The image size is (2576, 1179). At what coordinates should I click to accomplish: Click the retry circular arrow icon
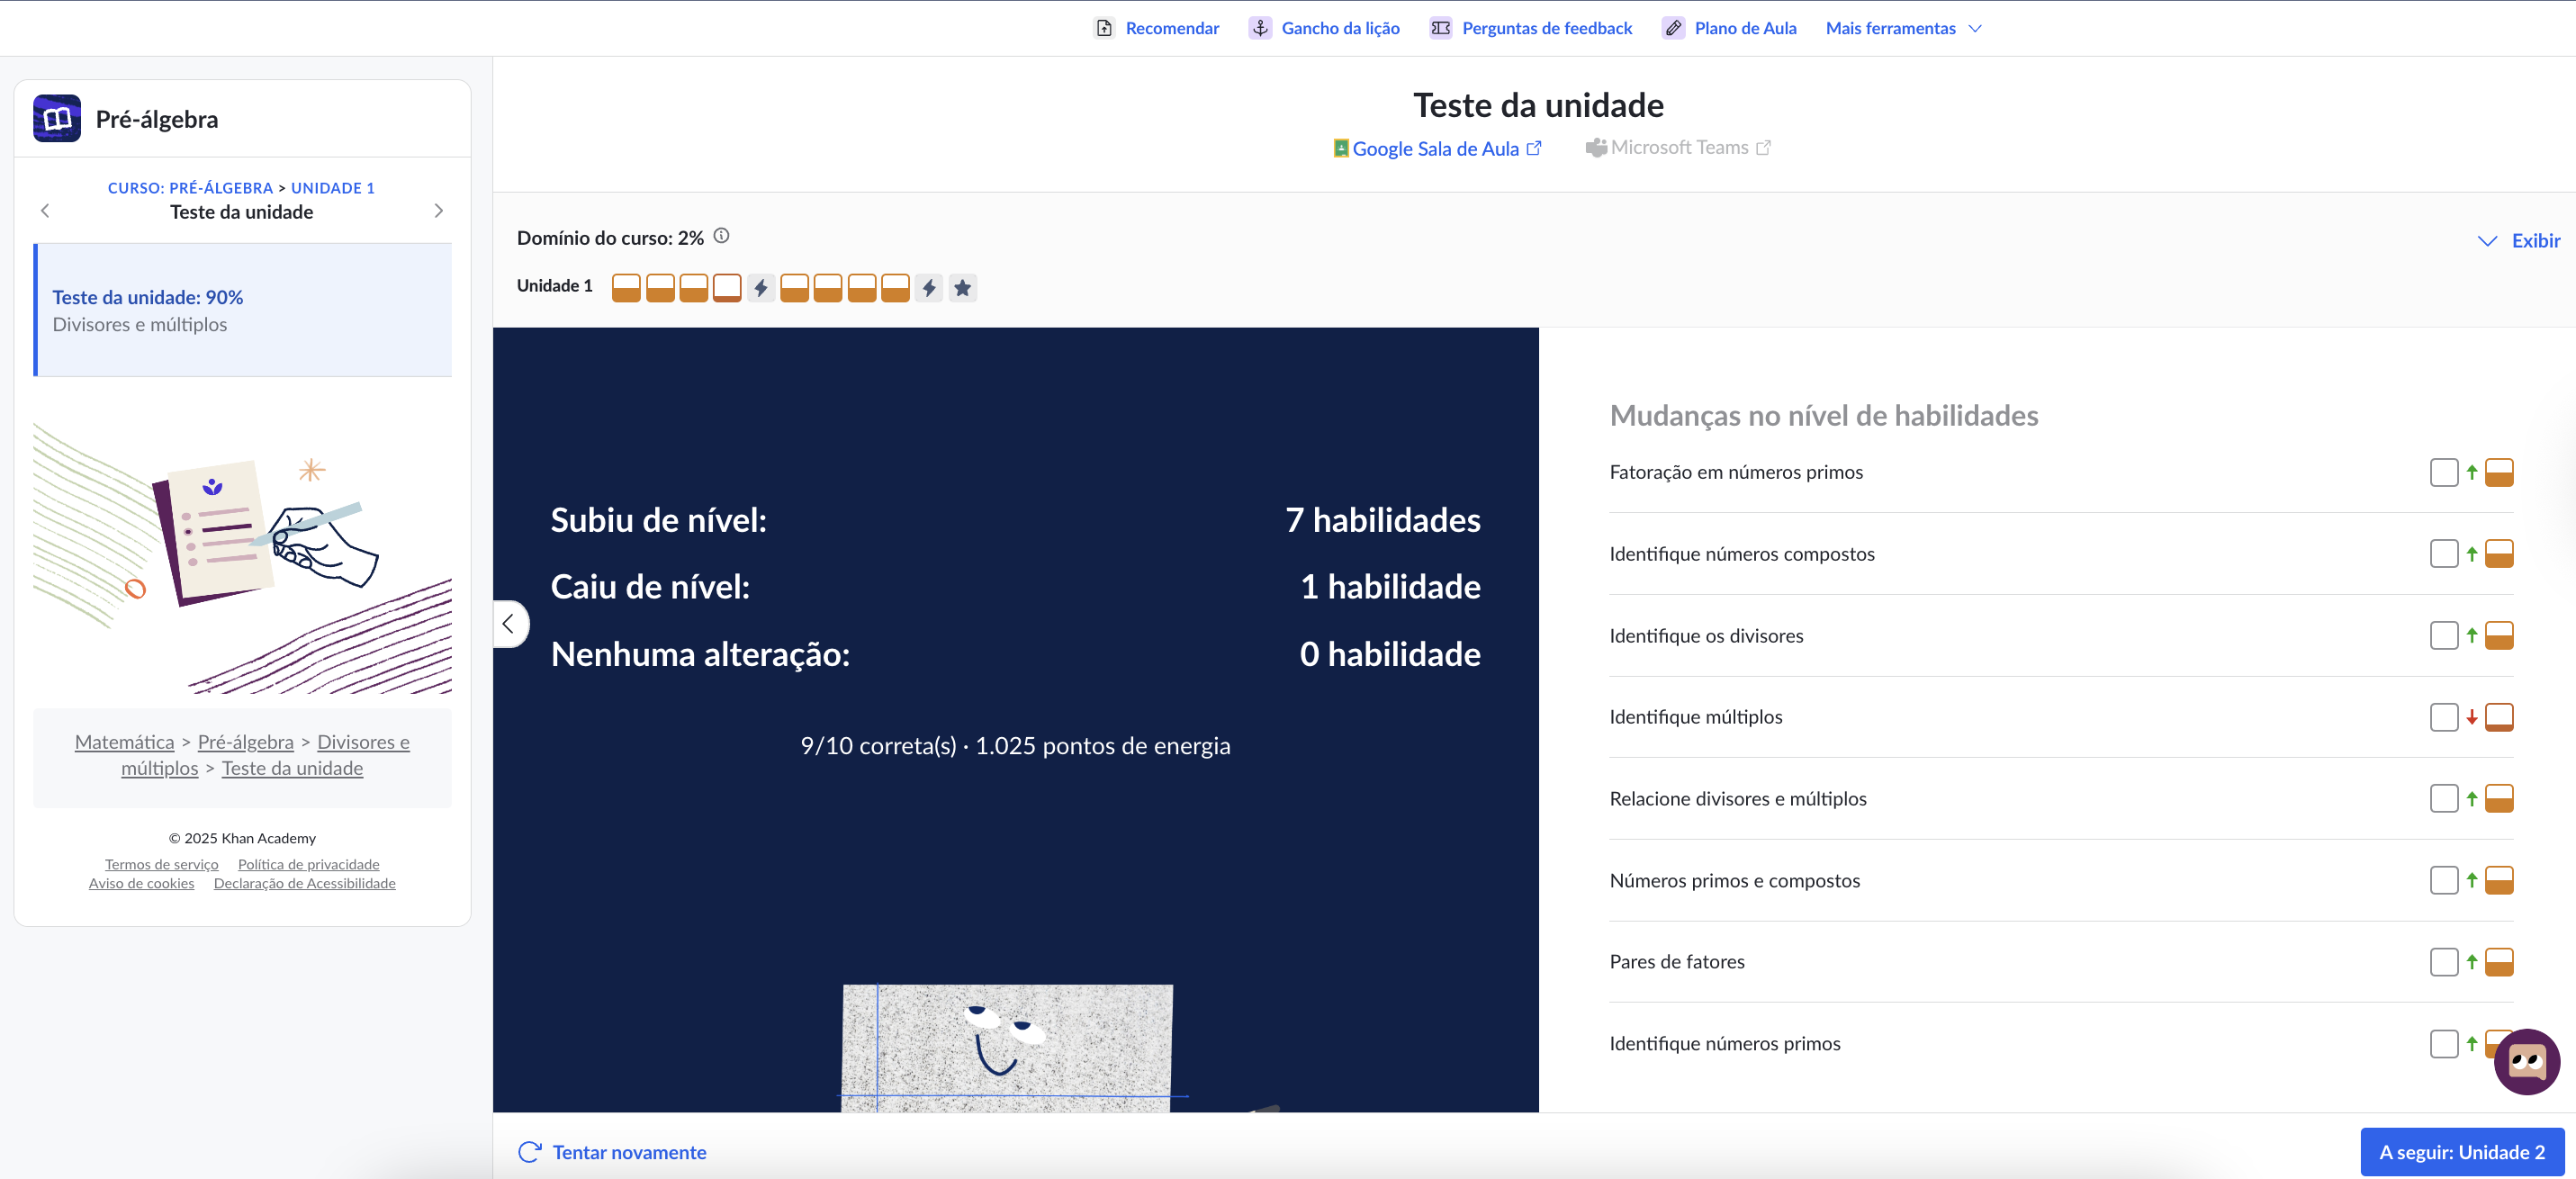pyautogui.click(x=530, y=1152)
